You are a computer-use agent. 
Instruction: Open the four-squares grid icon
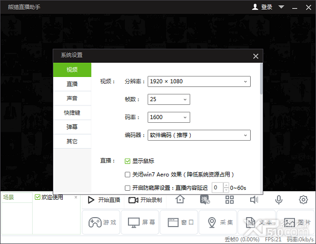click(x=229, y=200)
